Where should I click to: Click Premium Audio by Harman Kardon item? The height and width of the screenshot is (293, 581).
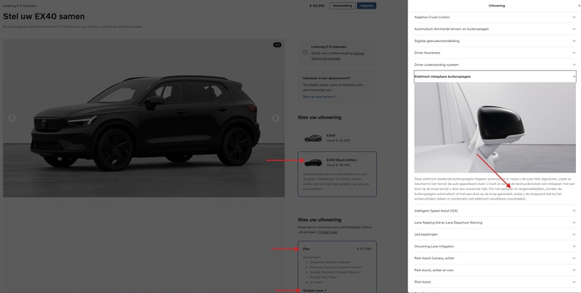(x=336, y=267)
